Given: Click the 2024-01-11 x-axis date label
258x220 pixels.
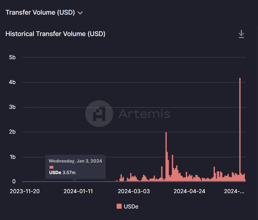Looking at the screenshot, I should click(78, 191).
